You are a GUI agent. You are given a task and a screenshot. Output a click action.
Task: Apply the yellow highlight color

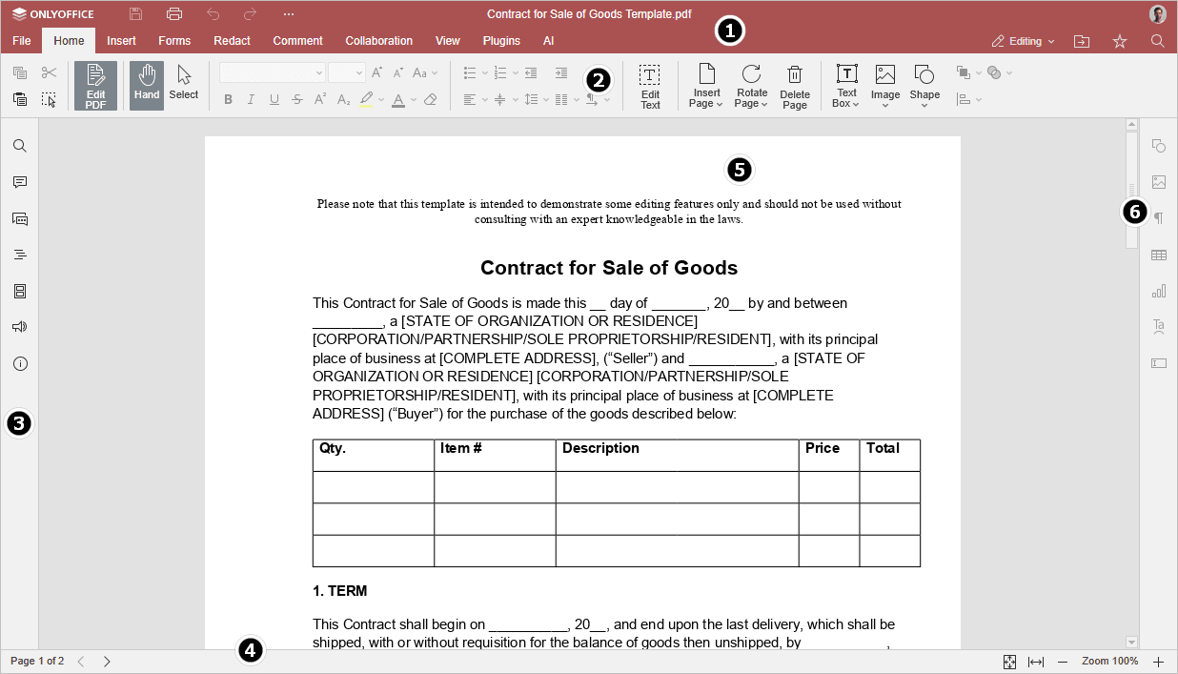(367, 99)
